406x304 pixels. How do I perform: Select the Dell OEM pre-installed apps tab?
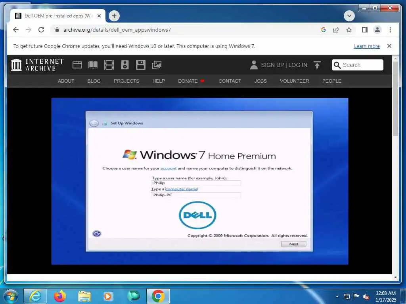click(58, 16)
